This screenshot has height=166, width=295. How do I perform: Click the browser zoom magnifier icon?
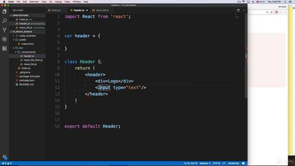coord(267,12)
